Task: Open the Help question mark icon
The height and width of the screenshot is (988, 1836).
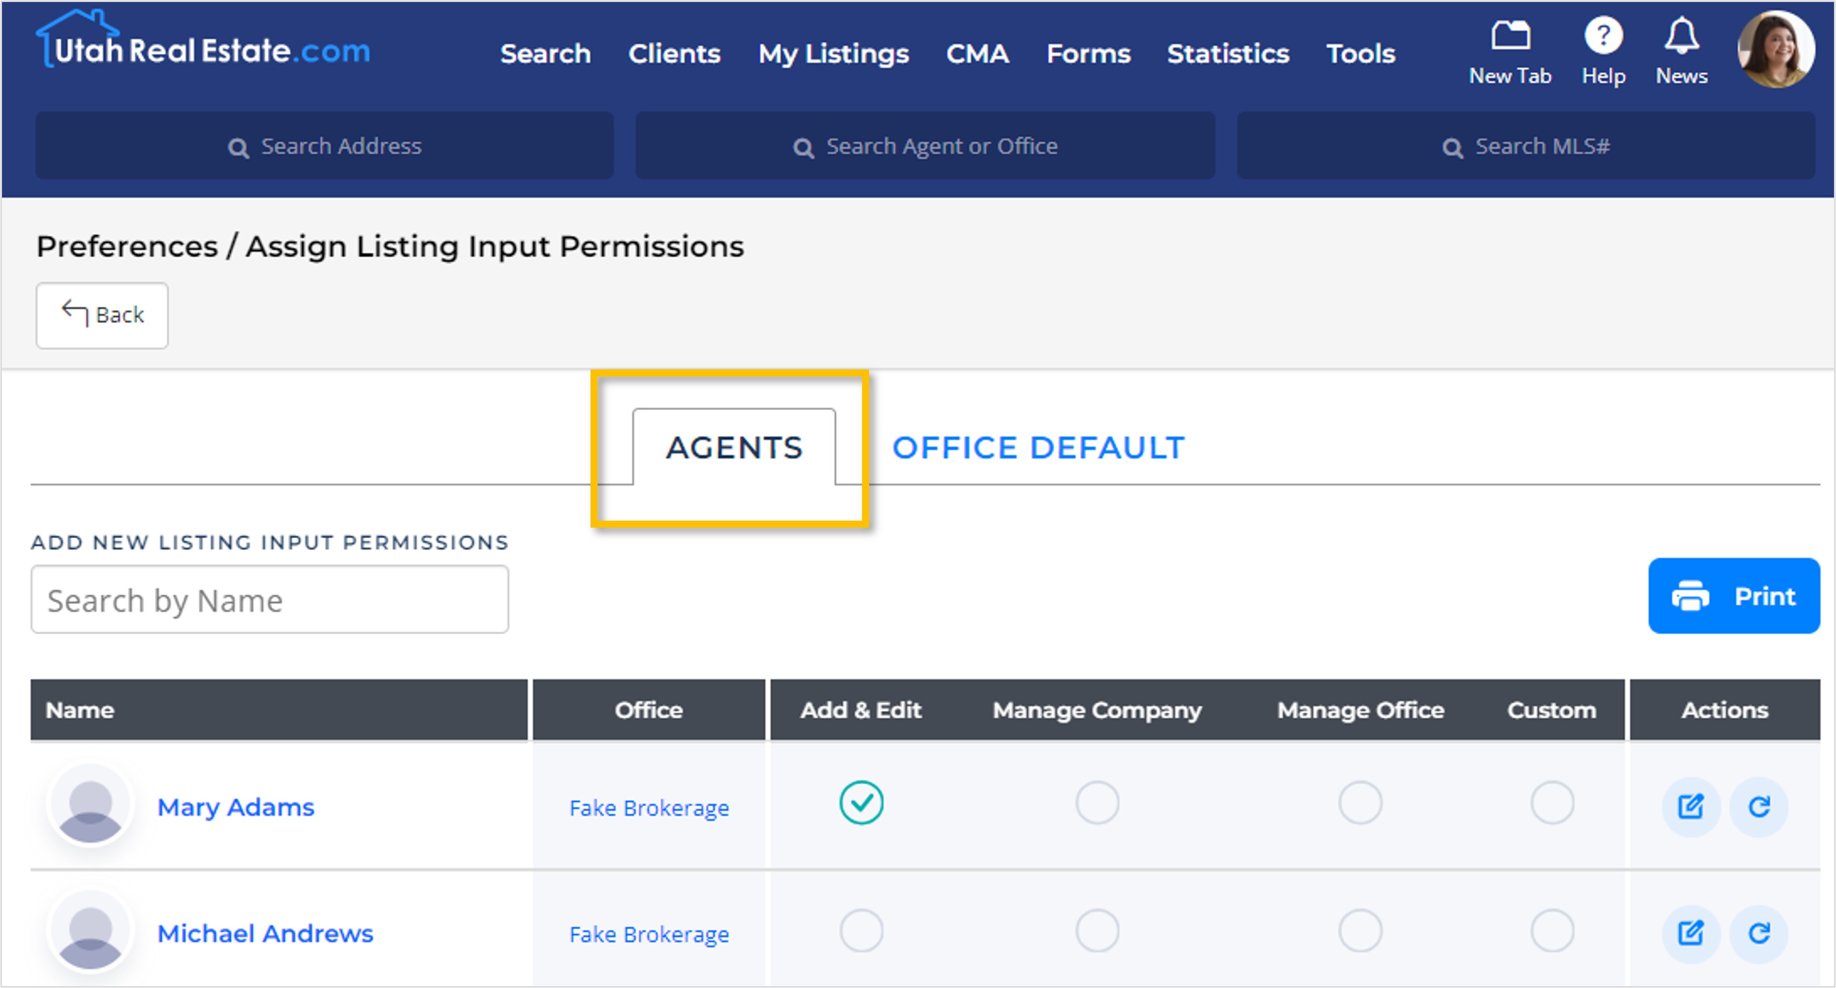Action: pos(1603,35)
